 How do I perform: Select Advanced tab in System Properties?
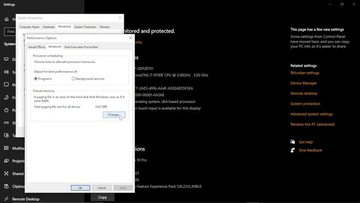click(x=64, y=27)
